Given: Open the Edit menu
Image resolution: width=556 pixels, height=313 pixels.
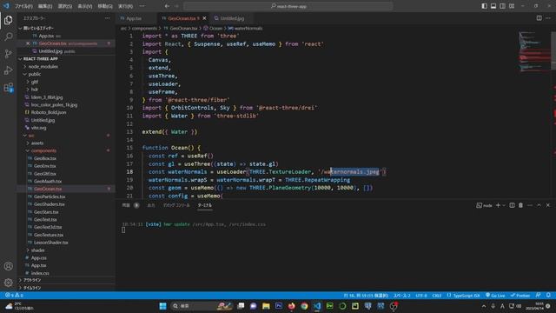Looking at the screenshot, I should [x=45, y=6].
